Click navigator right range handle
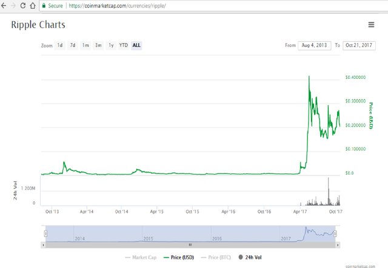The image size is (388, 268). 335,233
